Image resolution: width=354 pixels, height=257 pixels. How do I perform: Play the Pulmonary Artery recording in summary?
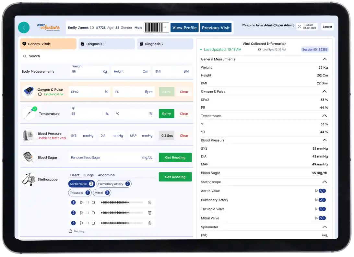coord(316,200)
